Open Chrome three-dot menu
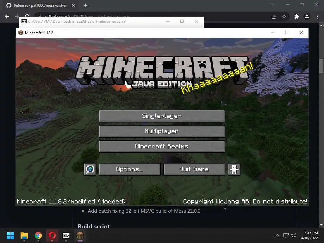Viewport: 324px width, 243px height. click(317, 16)
